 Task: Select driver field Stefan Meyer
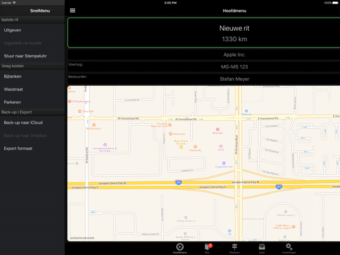[x=204, y=79]
